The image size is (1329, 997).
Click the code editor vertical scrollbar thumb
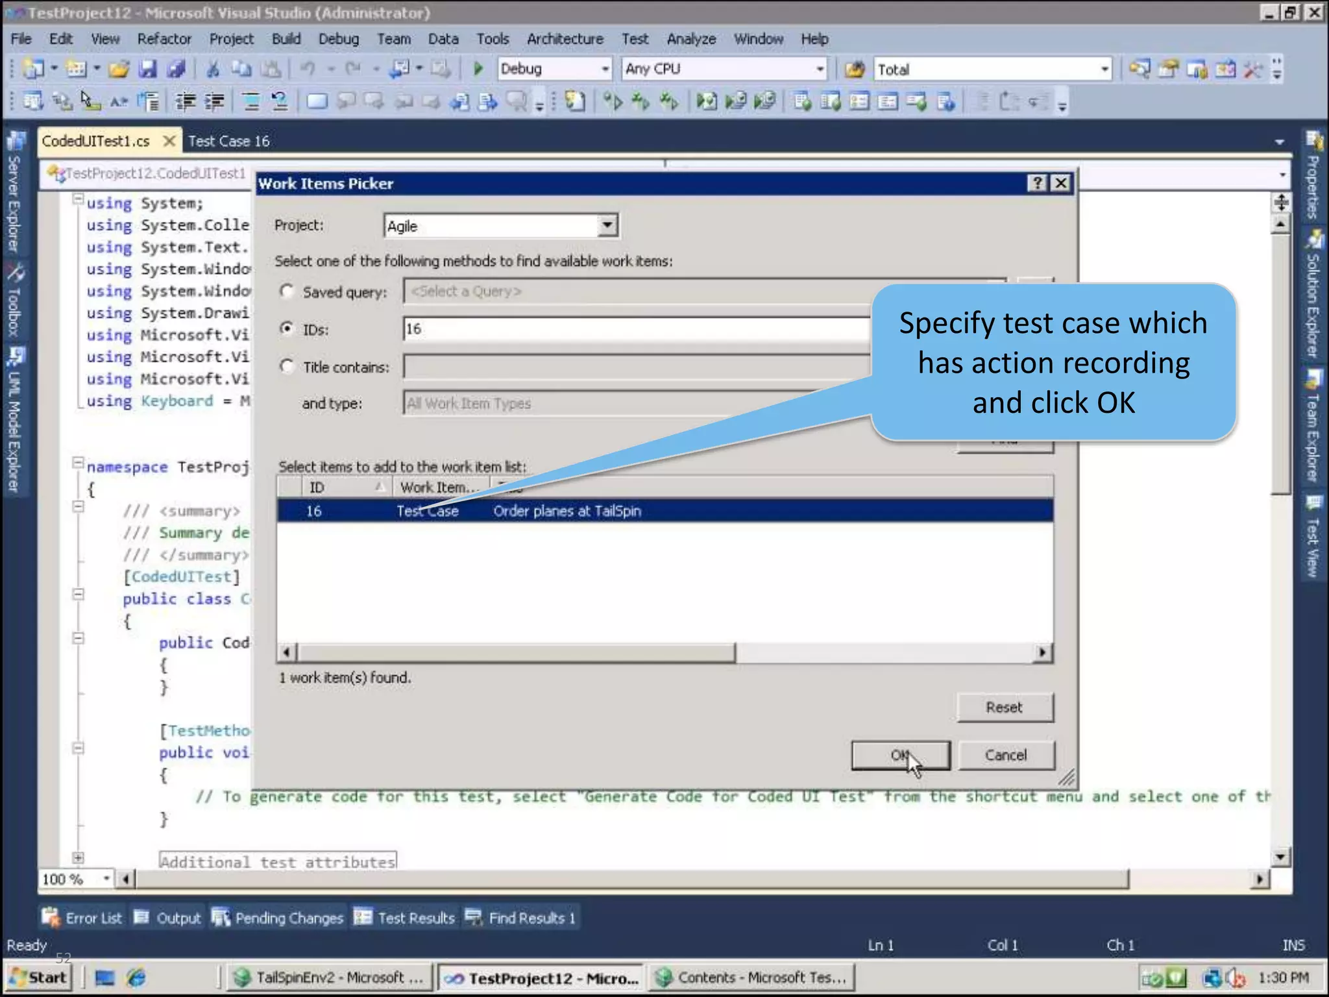(1280, 363)
